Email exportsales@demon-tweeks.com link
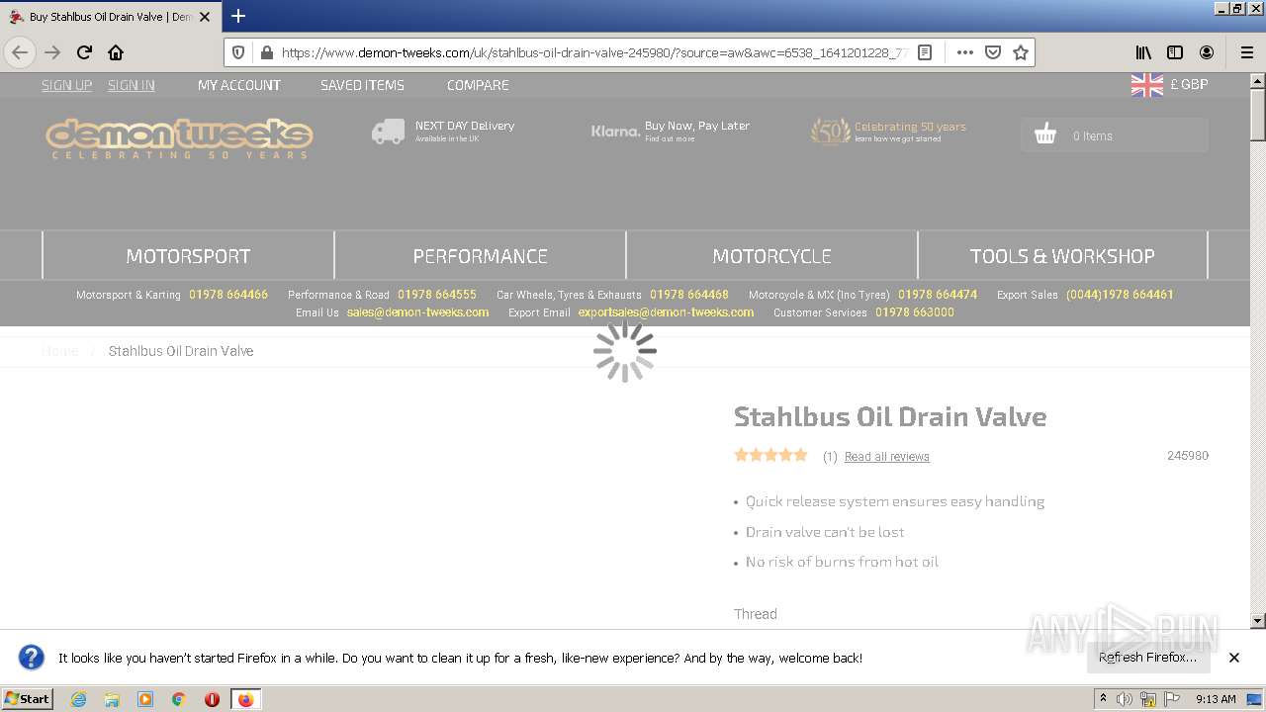Image resolution: width=1266 pixels, height=712 pixels. pos(666,312)
